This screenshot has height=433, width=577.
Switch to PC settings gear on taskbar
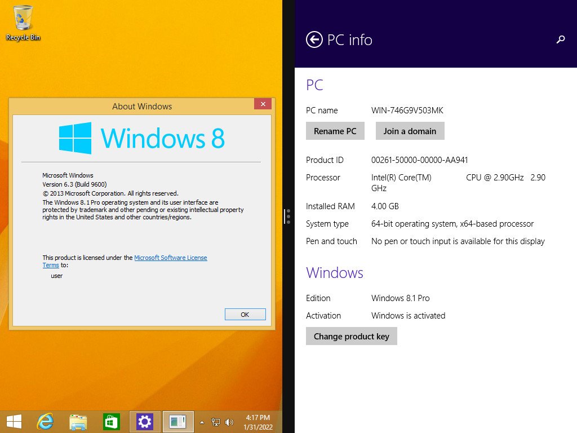145,422
